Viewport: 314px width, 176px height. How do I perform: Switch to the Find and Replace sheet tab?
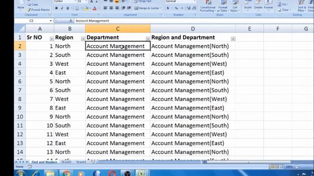click(x=44, y=162)
